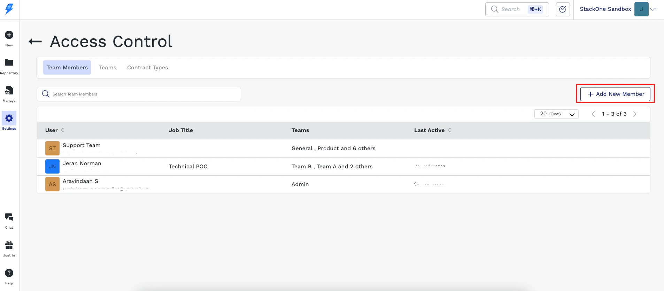Click the JN avatar for Jeran Norman
This screenshot has width=664, height=291.
pos(52,166)
